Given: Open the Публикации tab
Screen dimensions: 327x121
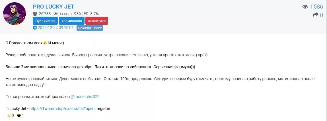Looking at the screenshot, I should (x=45, y=21).
